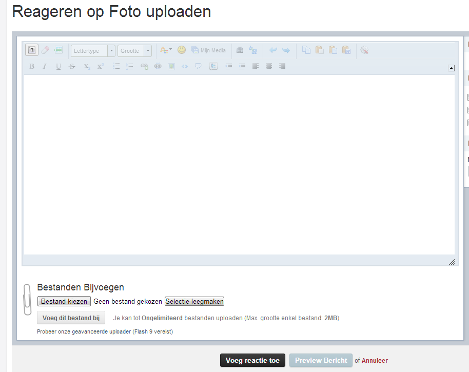
Task: Align text left
Action: (x=256, y=66)
